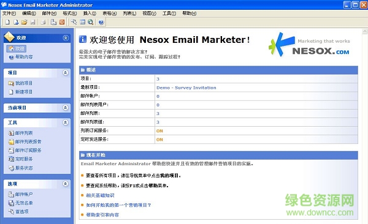Viewport: 368px width, 224px height.
Task: Open 我的项目 in the sidebar
Action: pos(24,83)
